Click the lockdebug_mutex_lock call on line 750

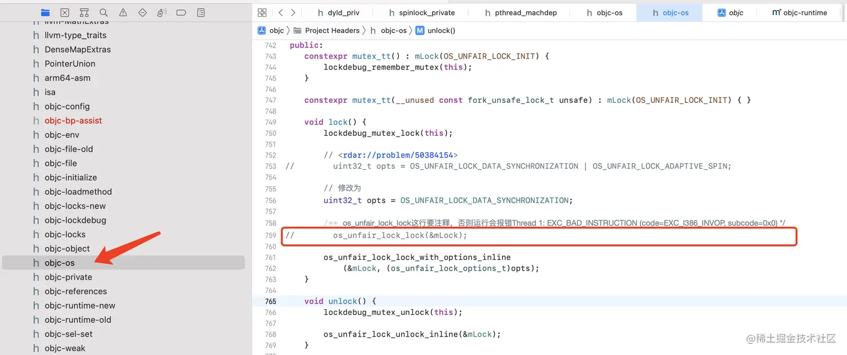pyautogui.click(x=372, y=133)
